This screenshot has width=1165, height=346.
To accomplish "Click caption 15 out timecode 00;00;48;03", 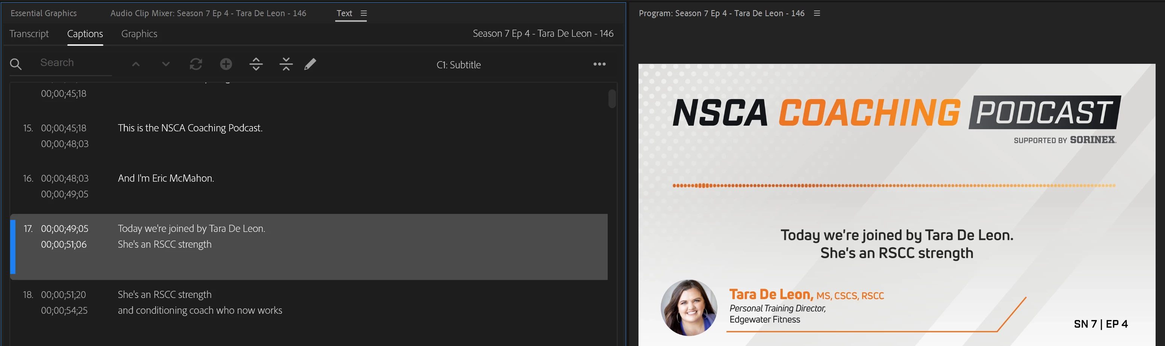I will point(65,144).
